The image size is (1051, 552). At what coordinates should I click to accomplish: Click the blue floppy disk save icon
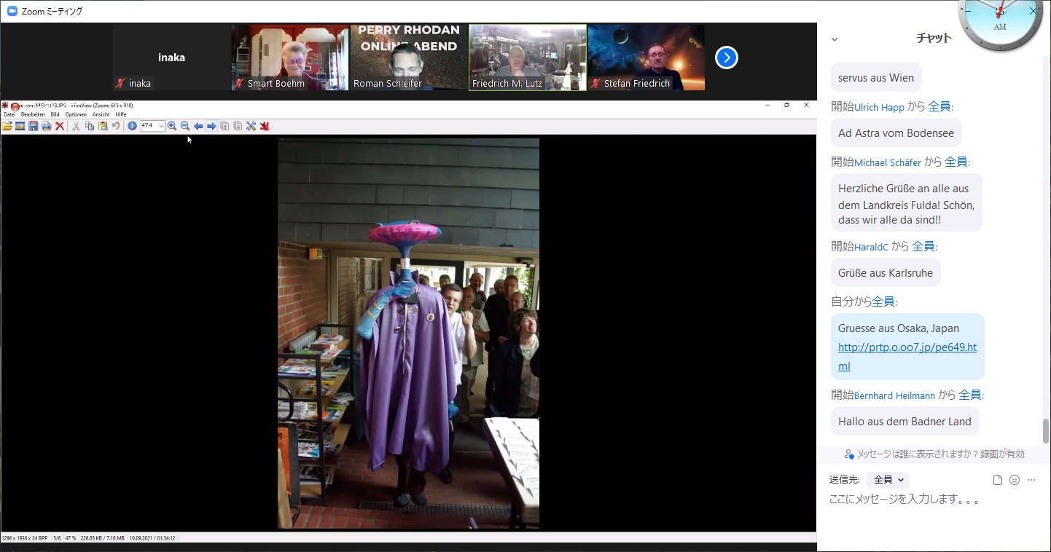pyautogui.click(x=34, y=126)
